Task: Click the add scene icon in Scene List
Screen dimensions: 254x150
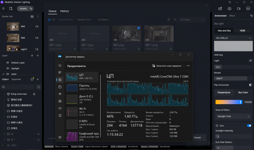Action: (32, 16)
